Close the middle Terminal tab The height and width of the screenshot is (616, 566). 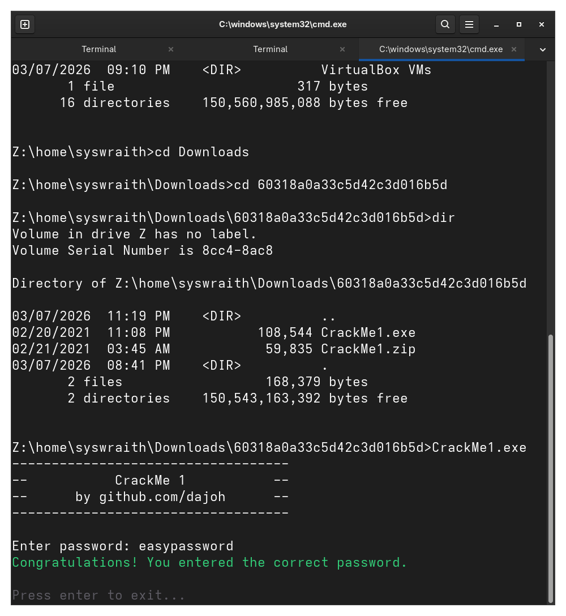click(x=342, y=49)
